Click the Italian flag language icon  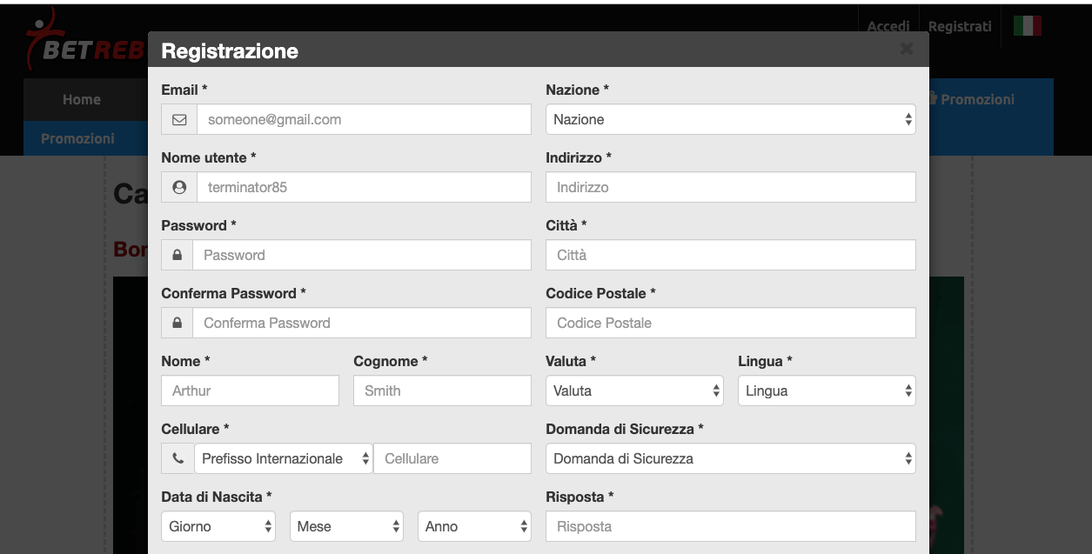click(x=1028, y=26)
